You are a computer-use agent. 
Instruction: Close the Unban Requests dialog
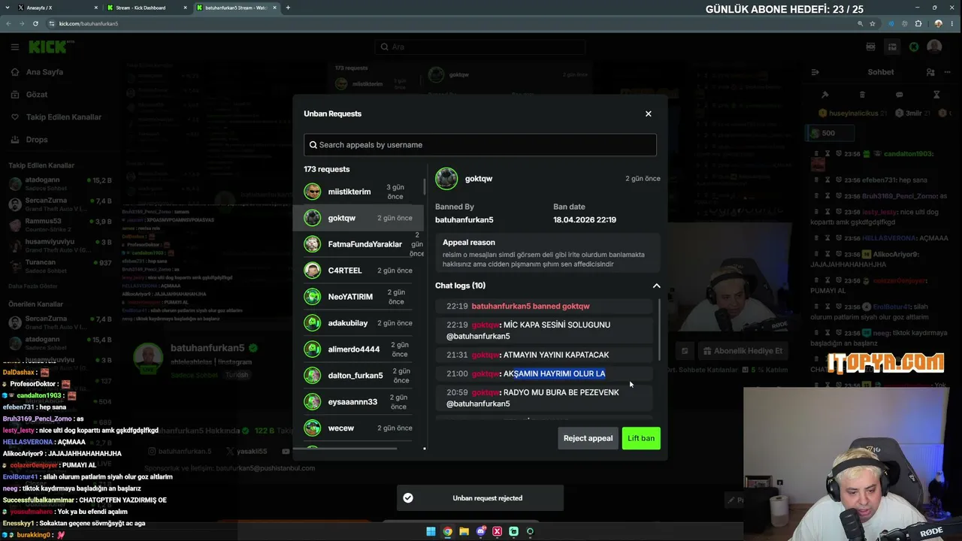click(x=649, y=113)
